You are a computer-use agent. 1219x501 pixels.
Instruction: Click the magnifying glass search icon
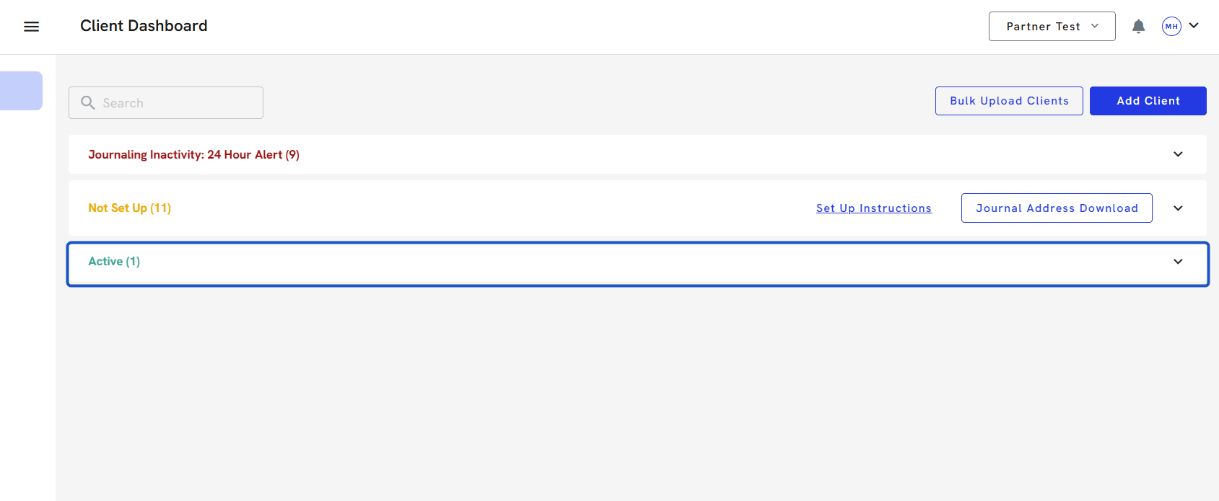[x=88, y=103]
